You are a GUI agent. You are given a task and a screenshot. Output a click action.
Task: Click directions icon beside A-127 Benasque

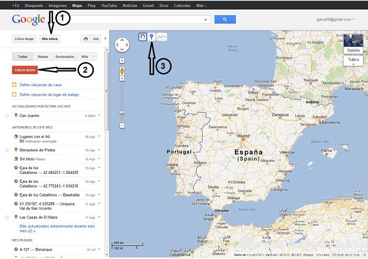point(16,249)
